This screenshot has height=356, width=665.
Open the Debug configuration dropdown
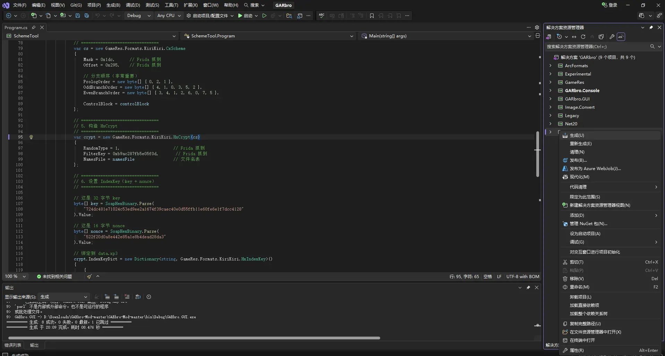pos(139,16)
